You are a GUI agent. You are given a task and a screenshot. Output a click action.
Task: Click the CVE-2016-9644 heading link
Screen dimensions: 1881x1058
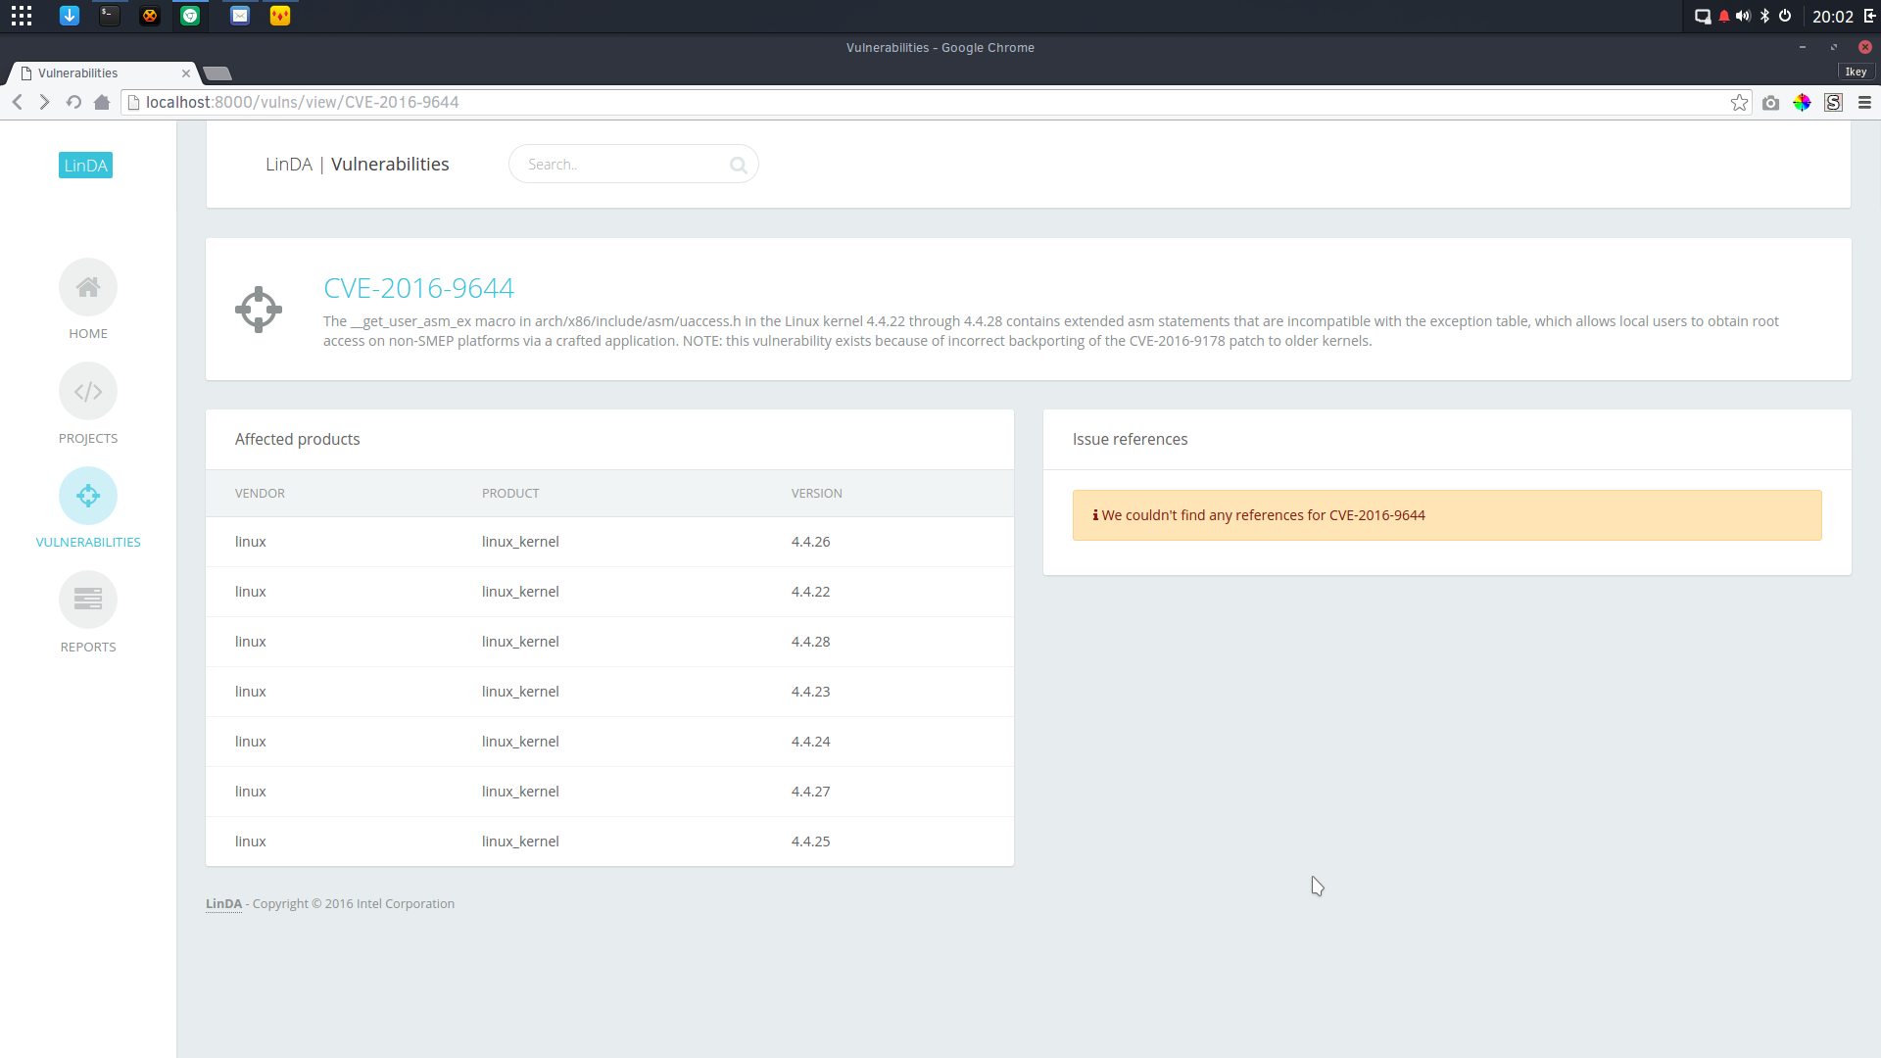point(418,288)
